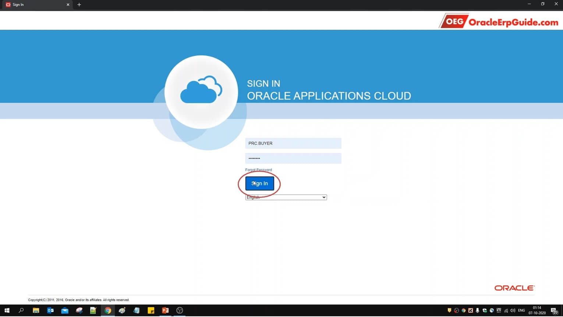Restore down the browser window
Image resolution: width=563 pixels, height=317 pixels.
(x=542, y=4)
